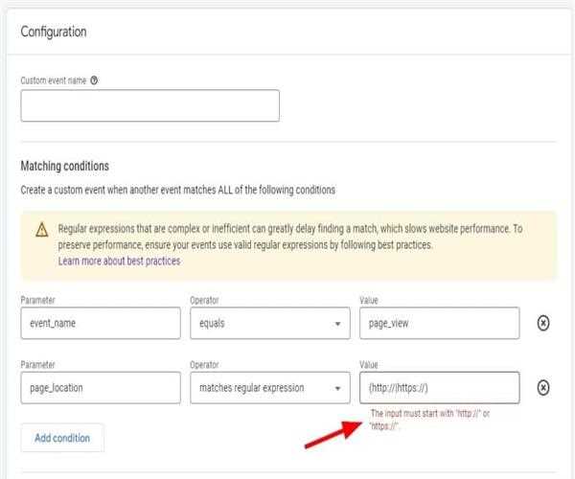Remove the event_name condition row
Viewport: 575px width, 479px height.
point(542,323)
